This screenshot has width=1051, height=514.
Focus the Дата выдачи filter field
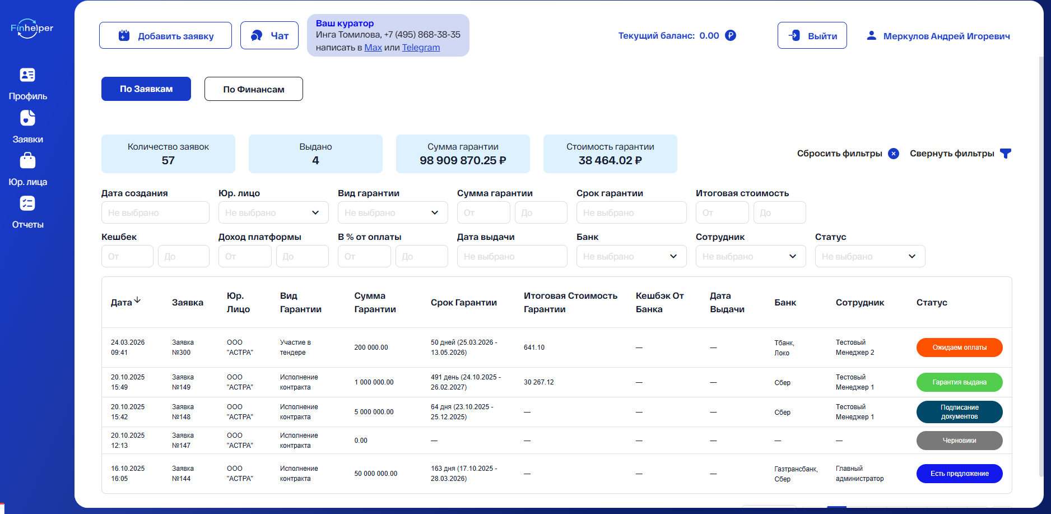[512, 256]
